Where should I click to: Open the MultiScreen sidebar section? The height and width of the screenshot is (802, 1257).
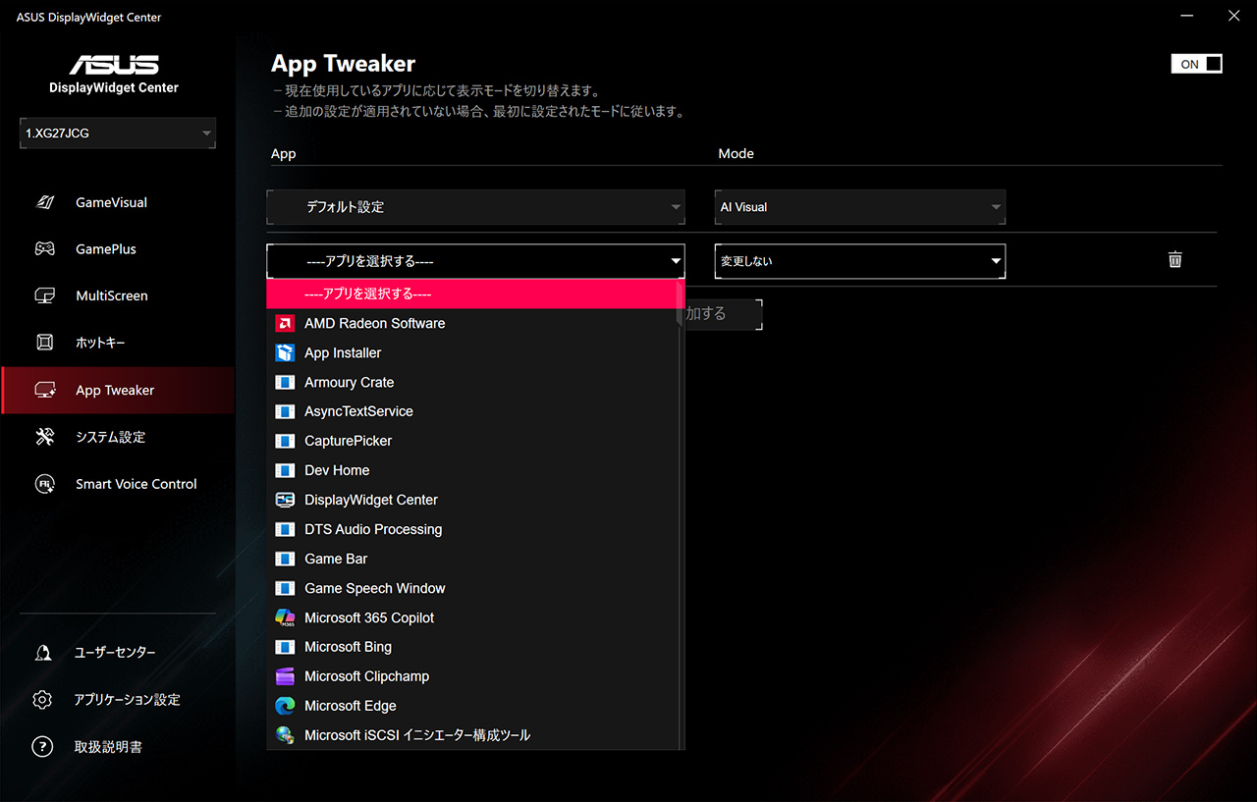[111, 295]
